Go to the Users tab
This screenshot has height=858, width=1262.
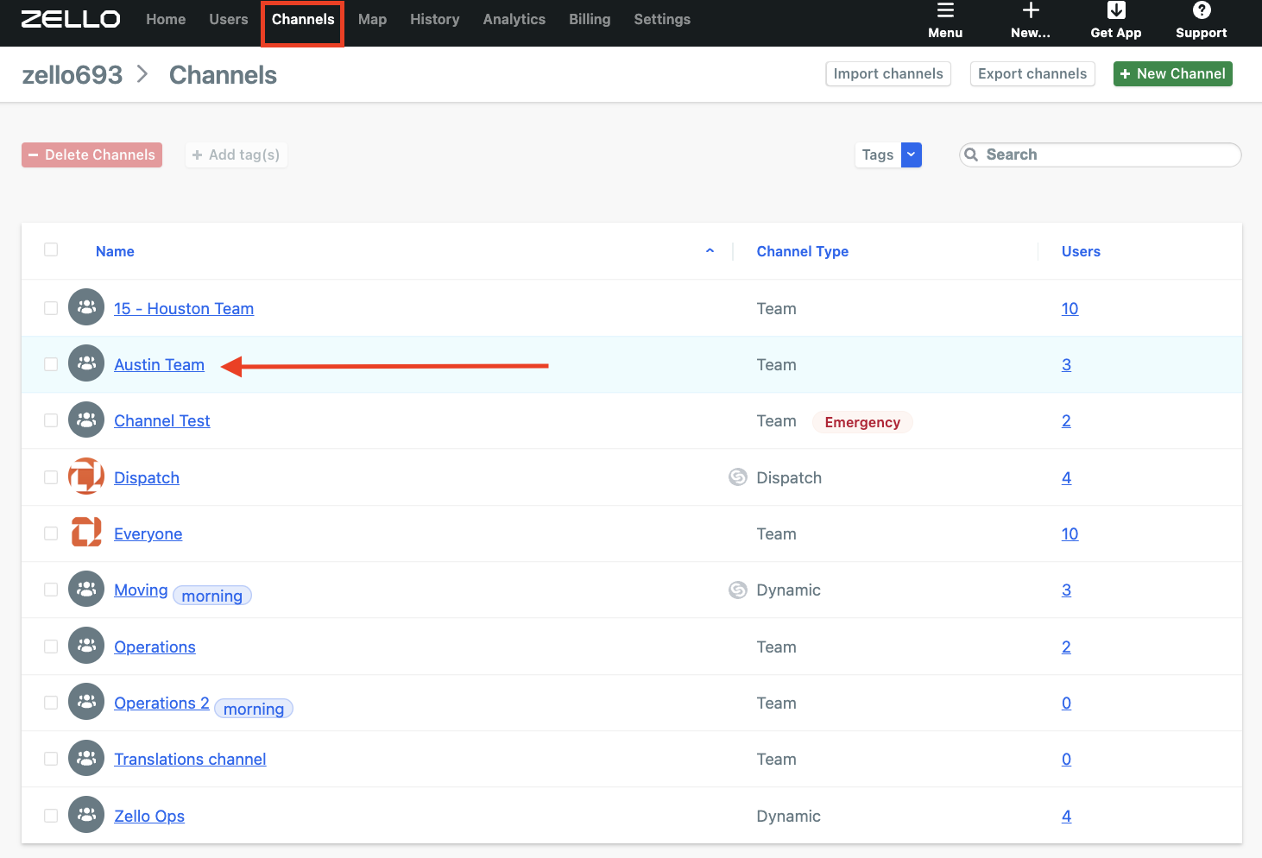coord(229,19)
